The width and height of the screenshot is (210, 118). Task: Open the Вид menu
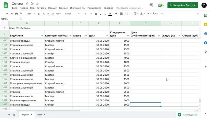coord(32,8)
